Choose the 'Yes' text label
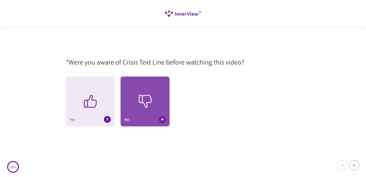Viewport: 366px width, 177px height. [x=72, y=120]
